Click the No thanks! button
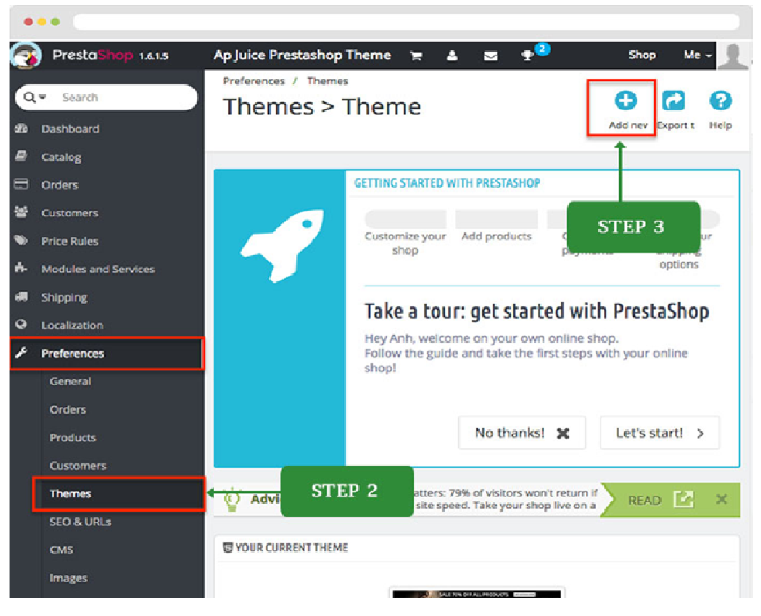 (522, 433)
